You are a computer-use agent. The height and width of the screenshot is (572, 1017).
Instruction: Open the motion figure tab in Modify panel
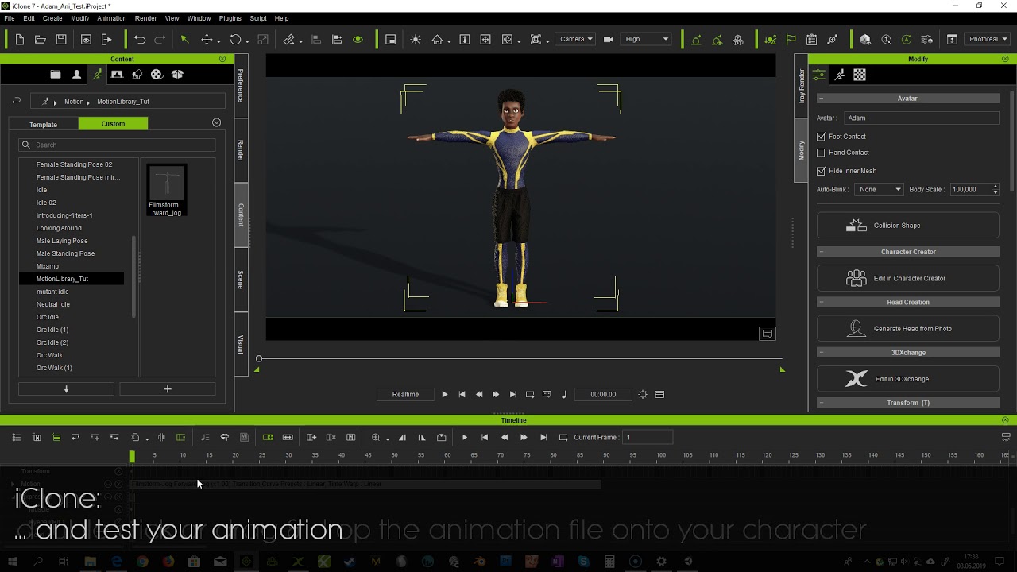[x=839, y=75]
